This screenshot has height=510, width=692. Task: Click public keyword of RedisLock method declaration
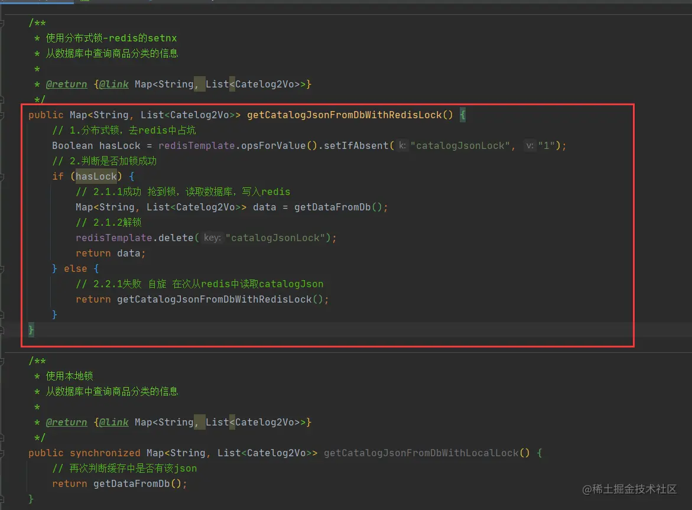tap(46, 115)
